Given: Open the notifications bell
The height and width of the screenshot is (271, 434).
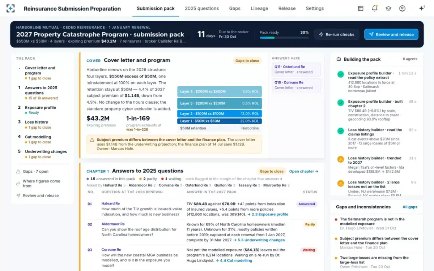Looking at the screenshot, I should point(374,8).
